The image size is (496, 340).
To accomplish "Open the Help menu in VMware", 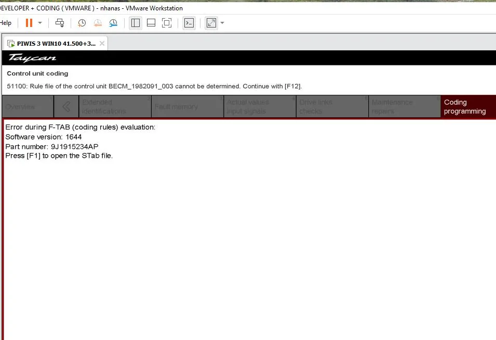I will pyautogui.click(x=5, y=23).
